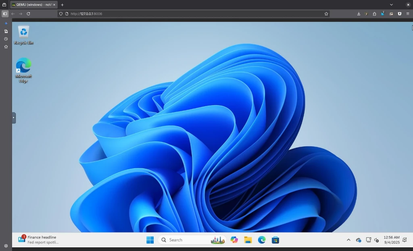Open Microsoft Store from the taskbar
The width and height of the screenshot is (413, 251).
click(275, 240)
